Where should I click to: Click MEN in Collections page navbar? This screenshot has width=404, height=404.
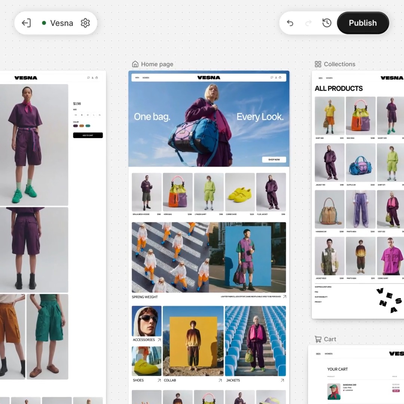[x=321, y=78]
